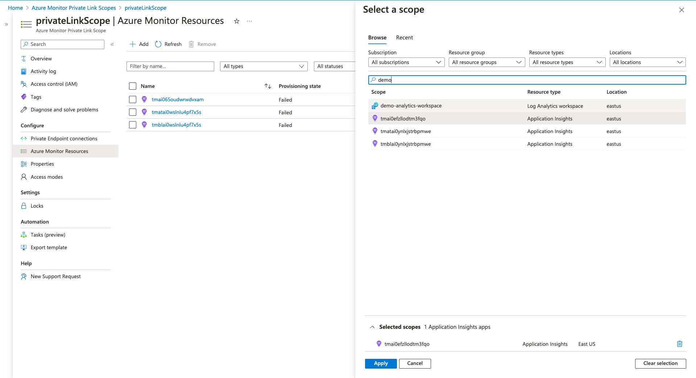Click the favorite star icon next to title

[x=237, y=21]
